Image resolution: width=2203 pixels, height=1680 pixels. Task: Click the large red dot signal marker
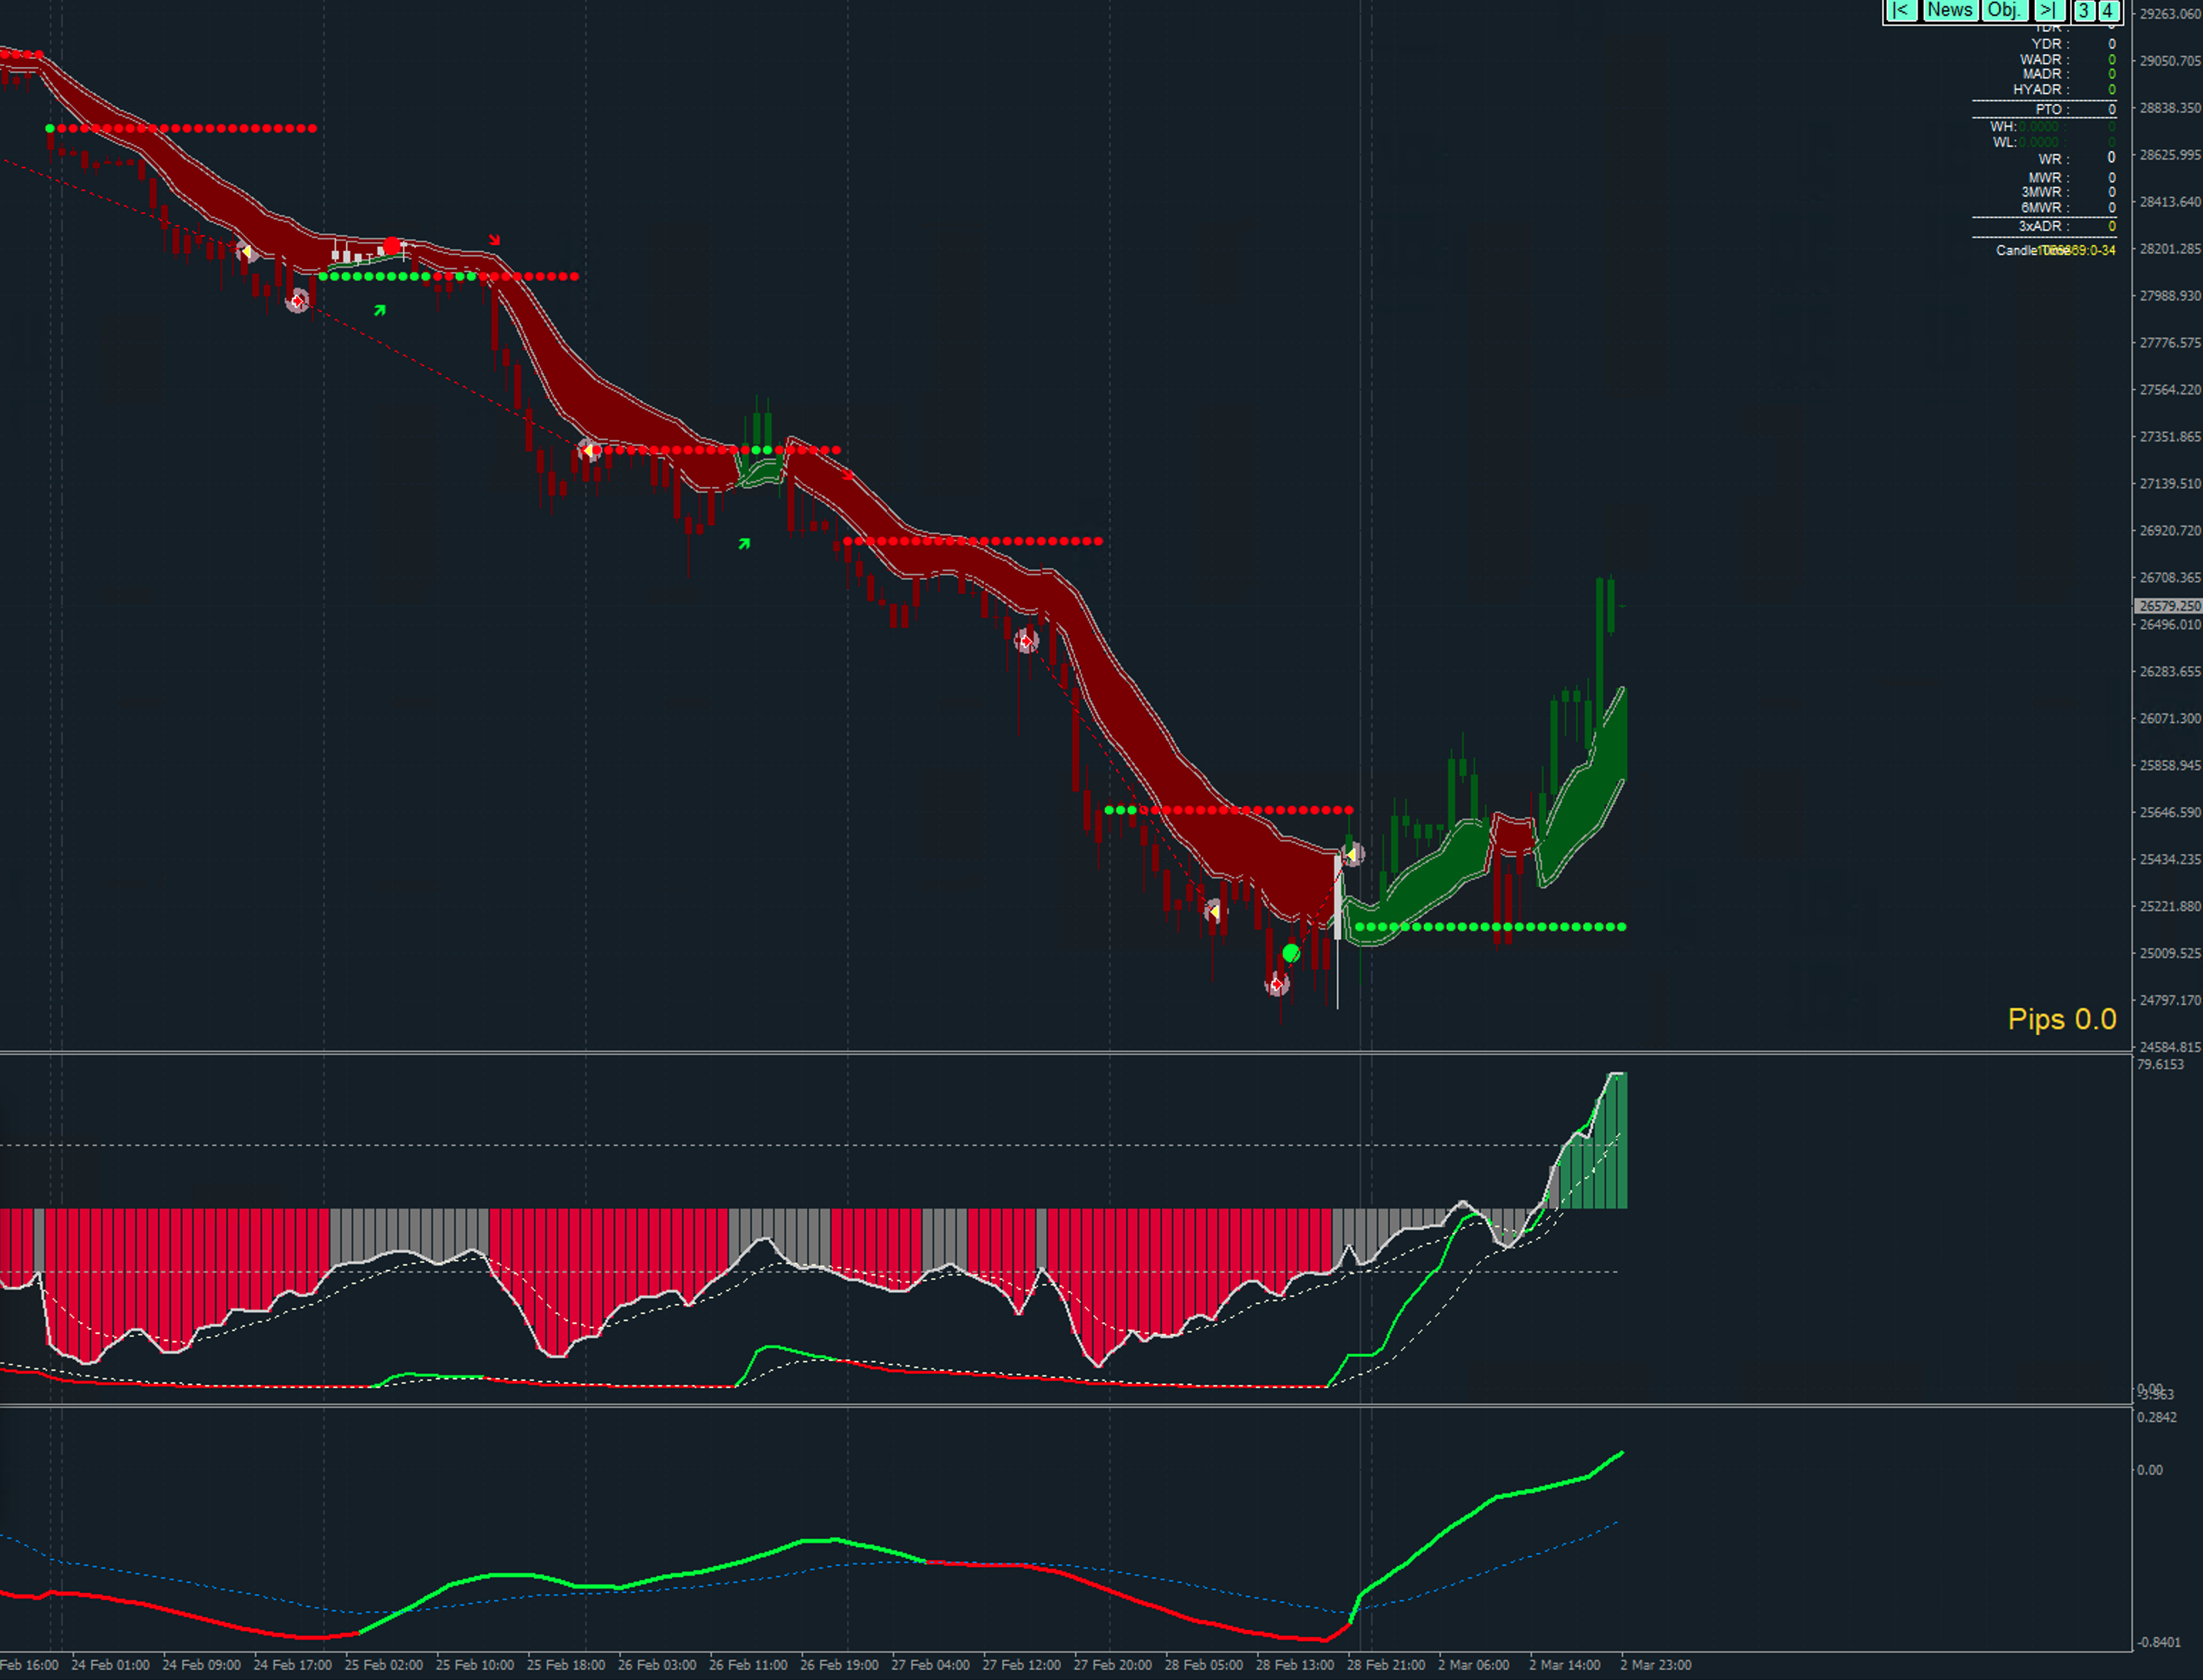[x=392, y=246]
